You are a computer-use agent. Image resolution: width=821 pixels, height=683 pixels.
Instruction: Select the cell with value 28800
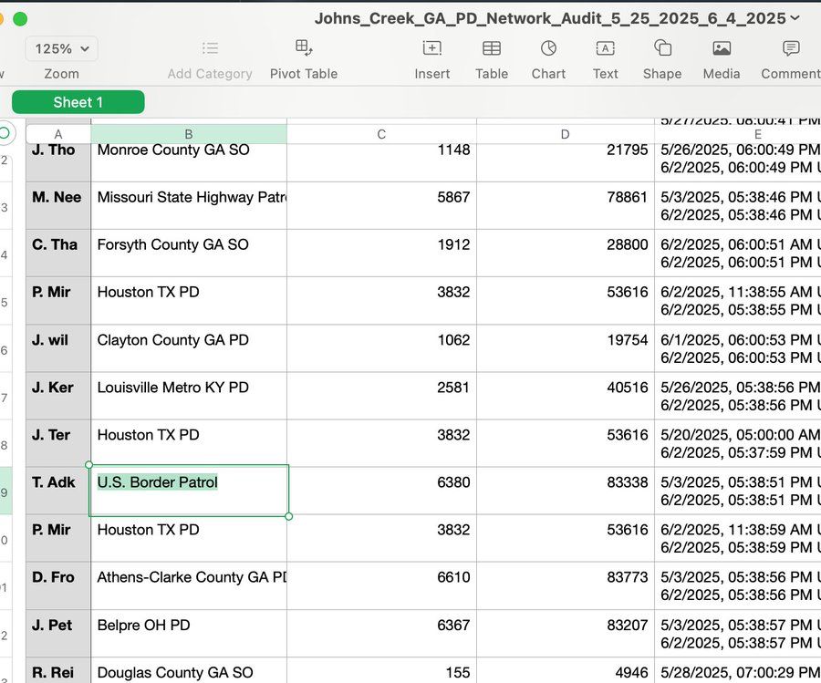(566, 253)
